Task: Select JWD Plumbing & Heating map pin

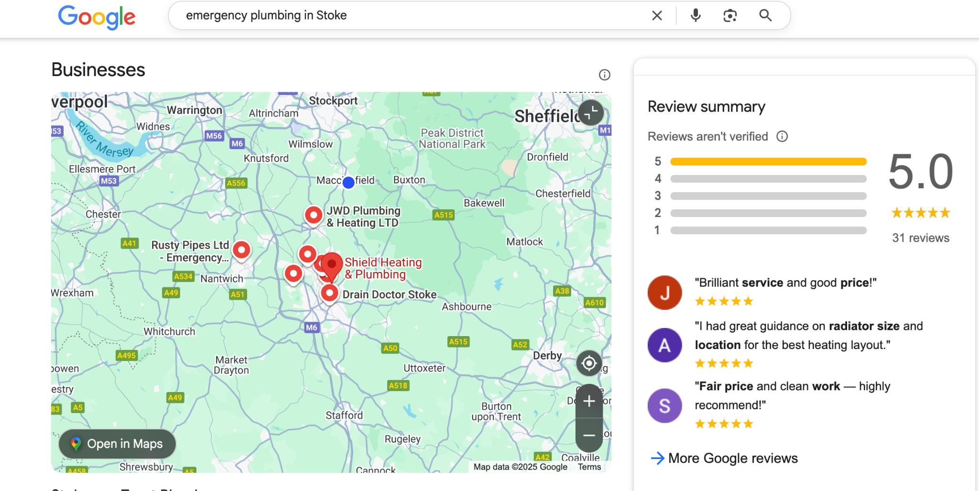Action: 313,216
